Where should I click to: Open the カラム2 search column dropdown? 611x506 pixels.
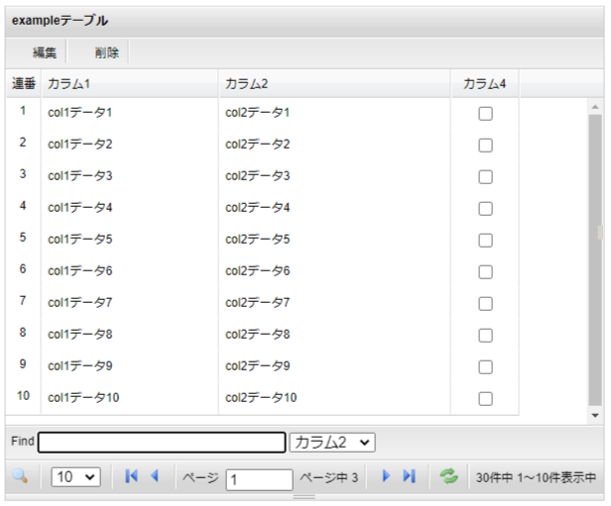pos(332,442)
